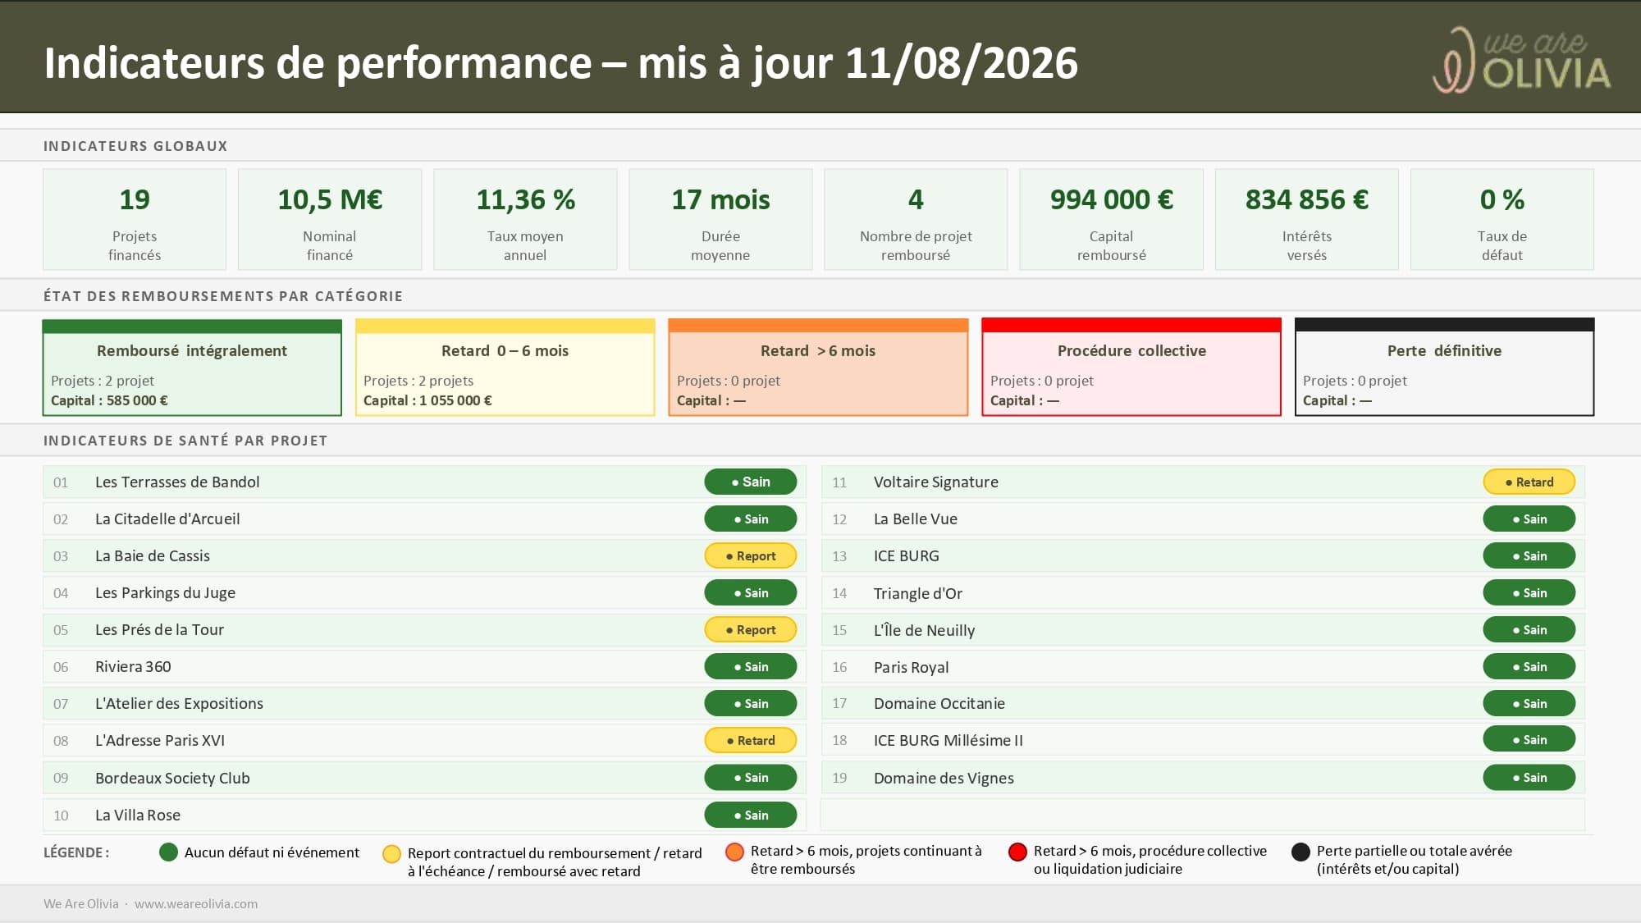This screenshot has width=1641, height=923.
Task: Click the orange legend dot for delay over 6 months
Action: click(x=734, y=852)
